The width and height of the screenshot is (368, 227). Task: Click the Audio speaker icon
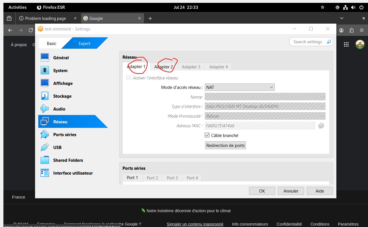point(45,109)
